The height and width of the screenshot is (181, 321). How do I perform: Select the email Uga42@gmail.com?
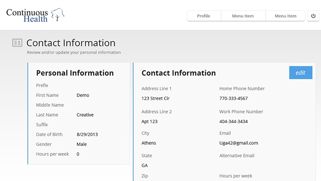pyautogui.click(x=239, y=143)
